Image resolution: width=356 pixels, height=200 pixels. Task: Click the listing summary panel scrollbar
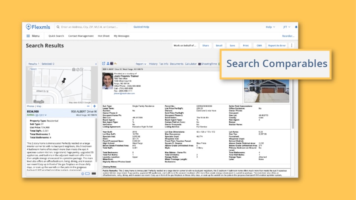pyautogui.click(x=96, y=141)
